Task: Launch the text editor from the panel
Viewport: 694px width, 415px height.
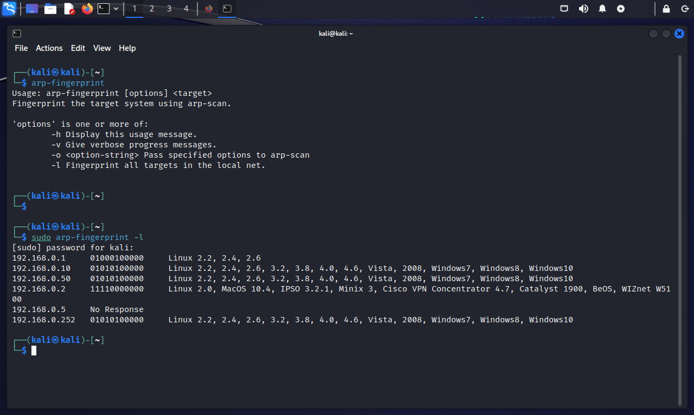Action: point(69,9)
